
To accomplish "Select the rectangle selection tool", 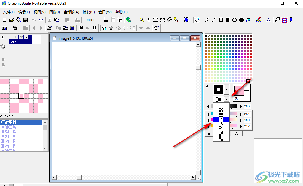I will [x=155, y=20].
